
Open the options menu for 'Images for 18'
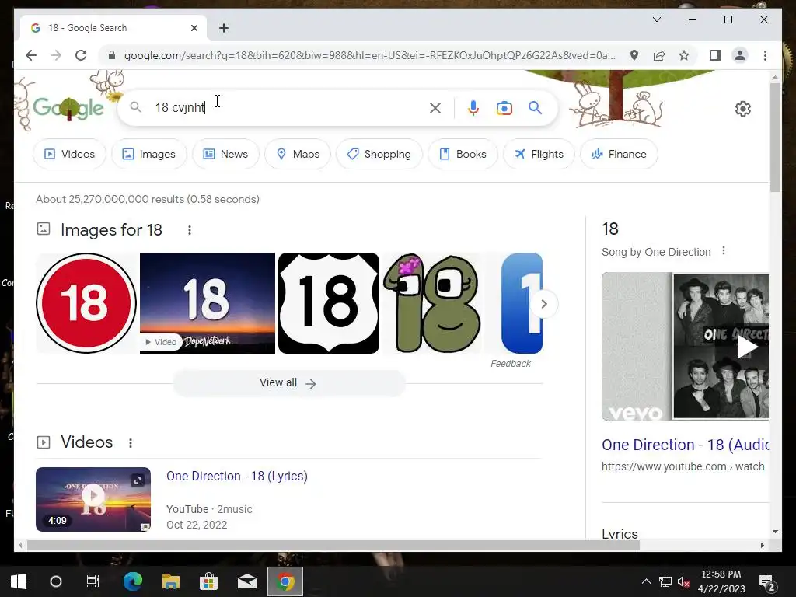coord(190,230)
